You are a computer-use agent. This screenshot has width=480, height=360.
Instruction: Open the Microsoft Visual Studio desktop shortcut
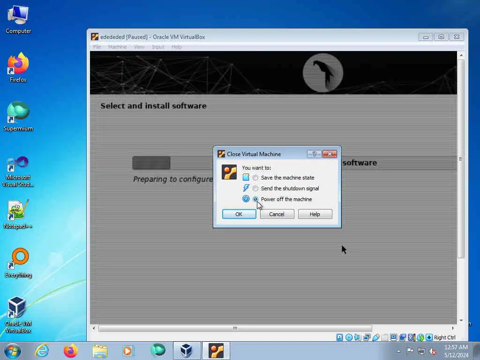pyautogui.click(x=18, y=172)
